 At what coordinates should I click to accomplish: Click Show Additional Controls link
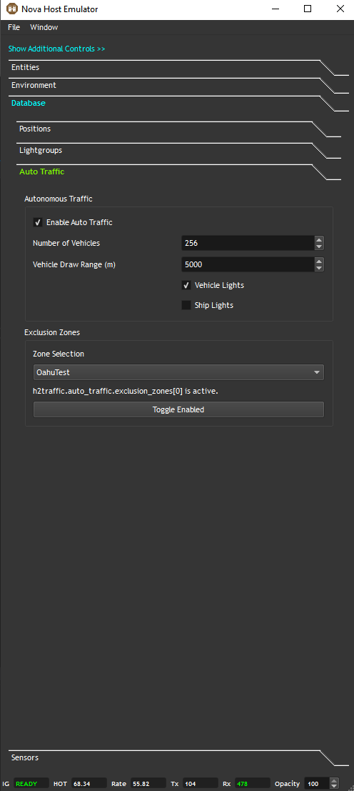pos(57,49)
